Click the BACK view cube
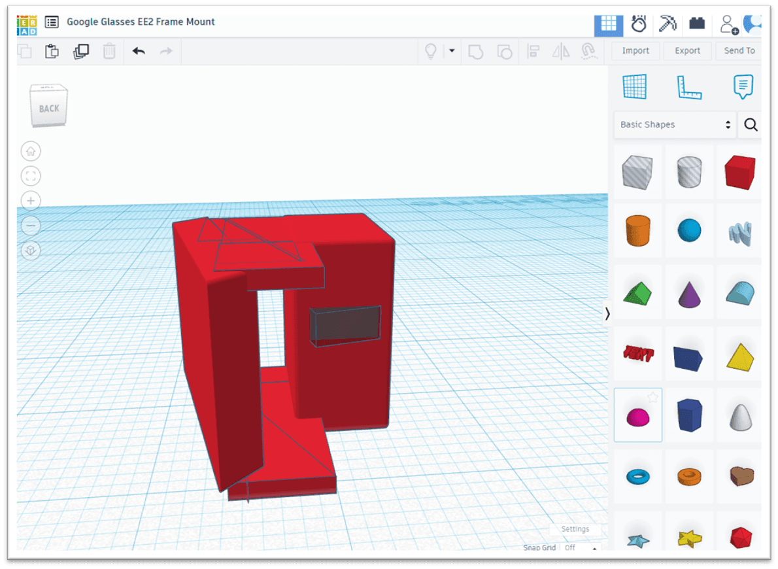Image resolution: width=778 pixels, height=569 pixels. click(48, 105)
